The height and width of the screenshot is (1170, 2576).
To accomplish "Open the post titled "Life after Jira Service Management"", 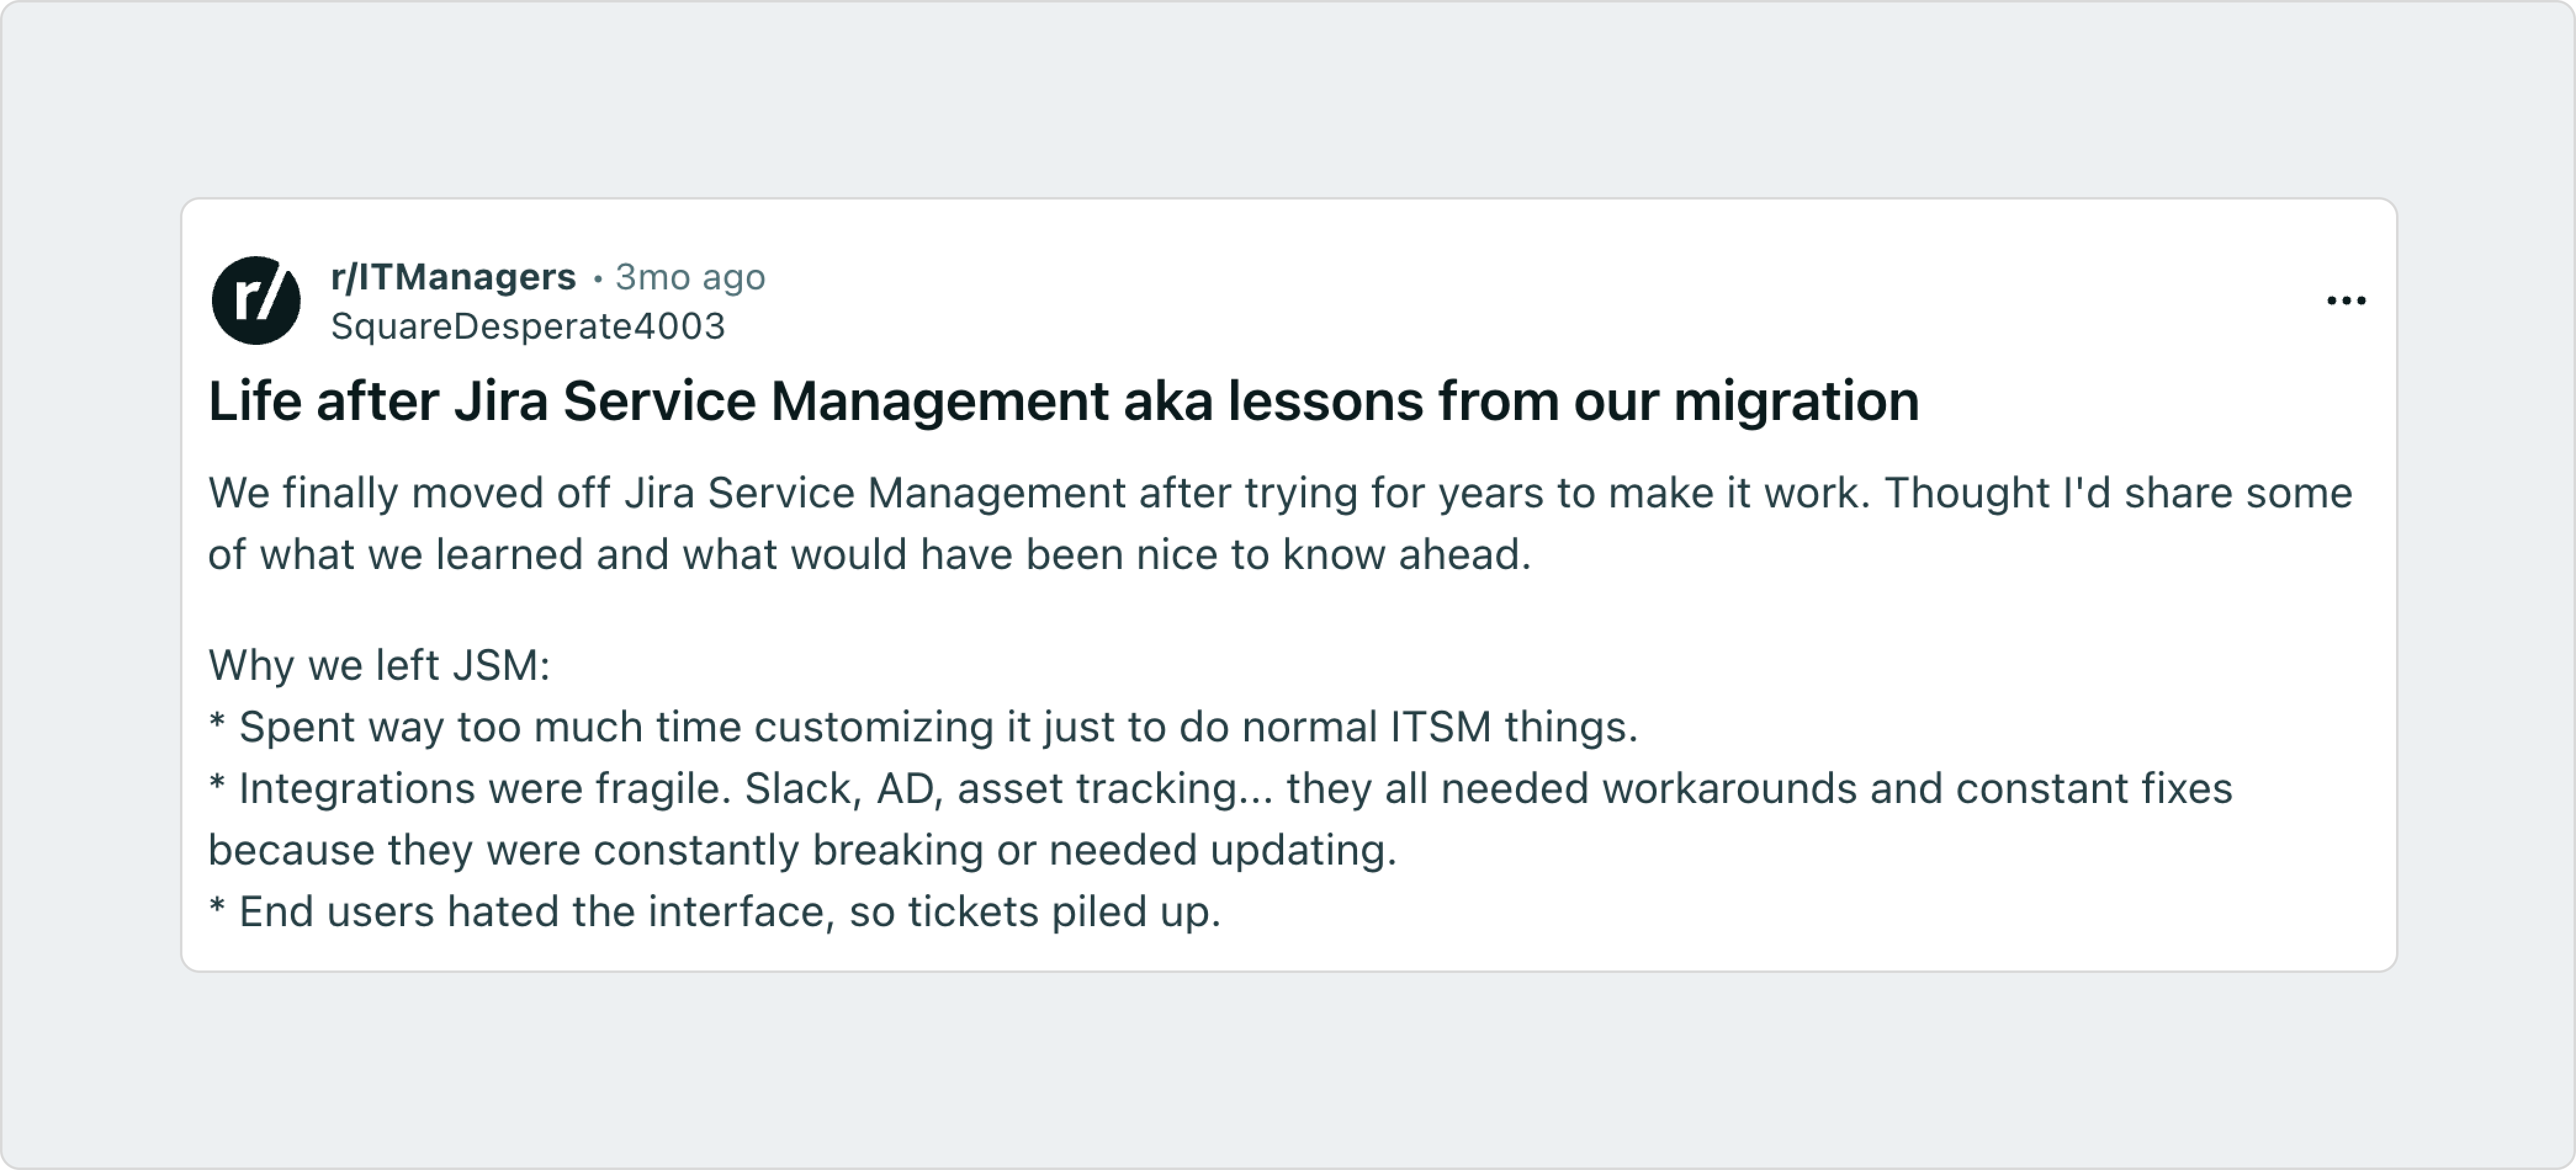I will (x=1063, y=401).
